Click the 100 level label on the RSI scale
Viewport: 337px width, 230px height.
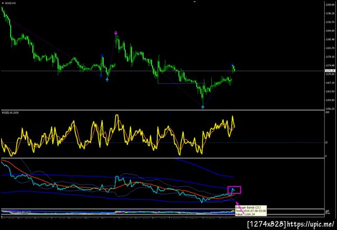click(327, 112)
